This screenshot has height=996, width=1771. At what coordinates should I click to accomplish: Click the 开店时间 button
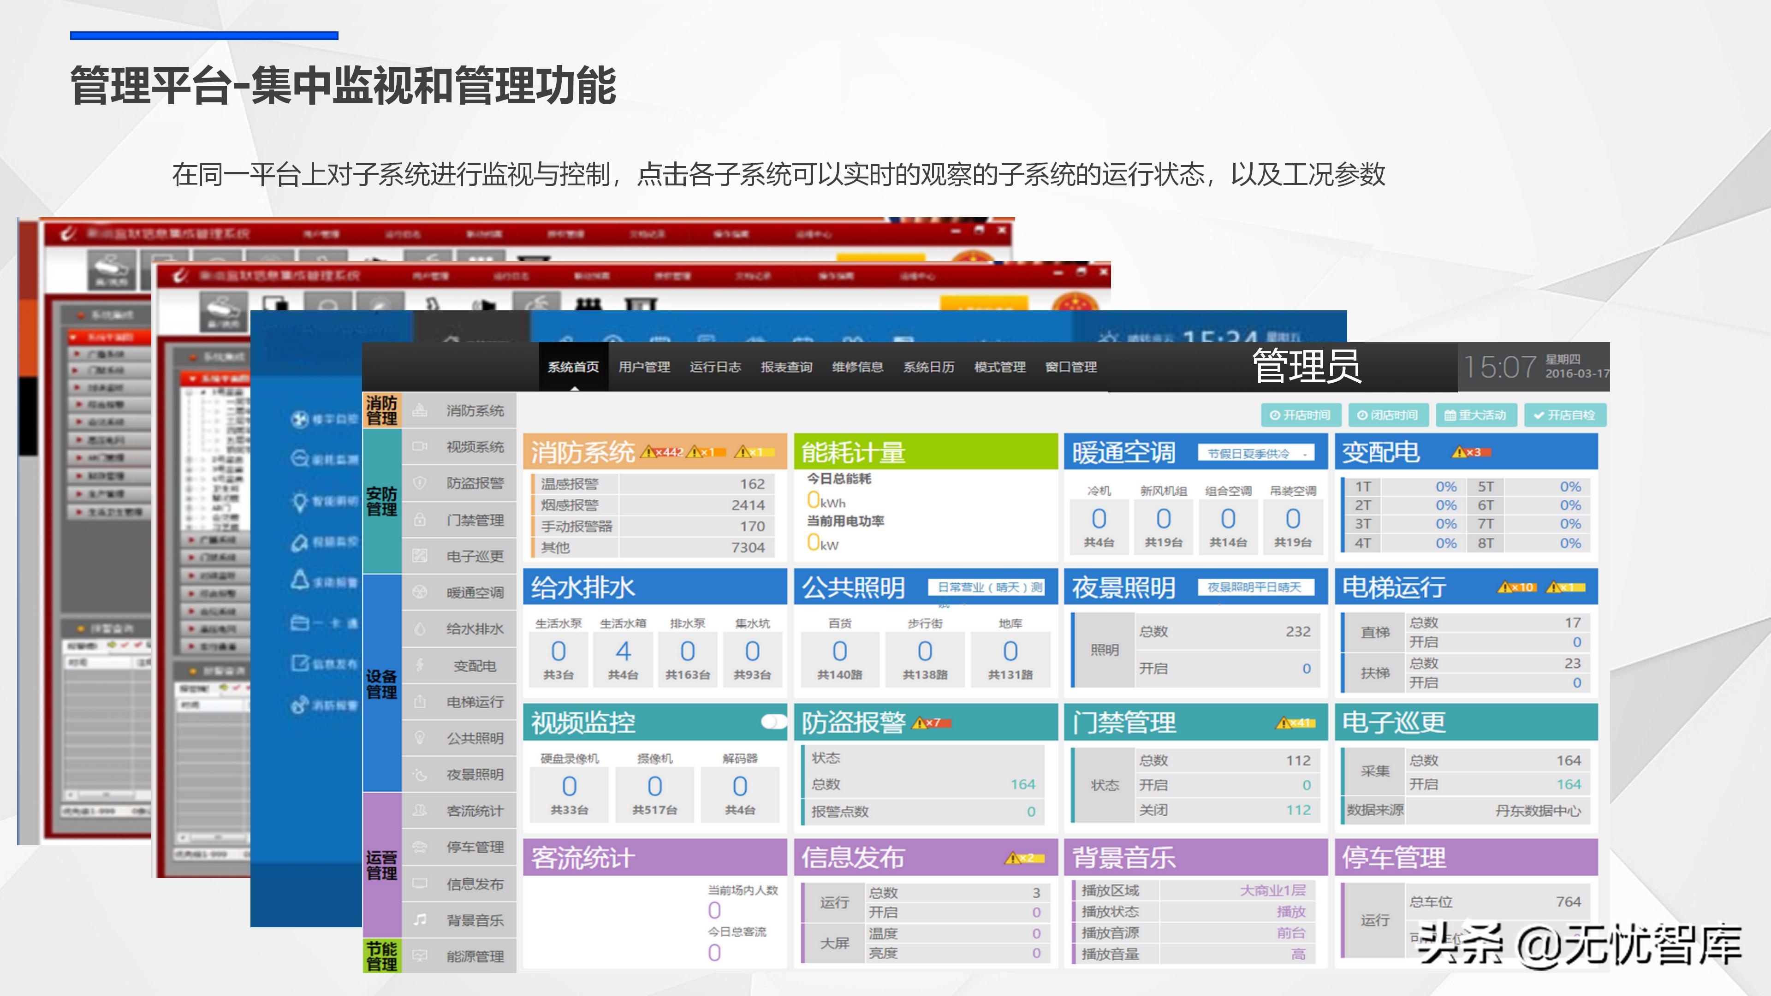coord(1301,415)
